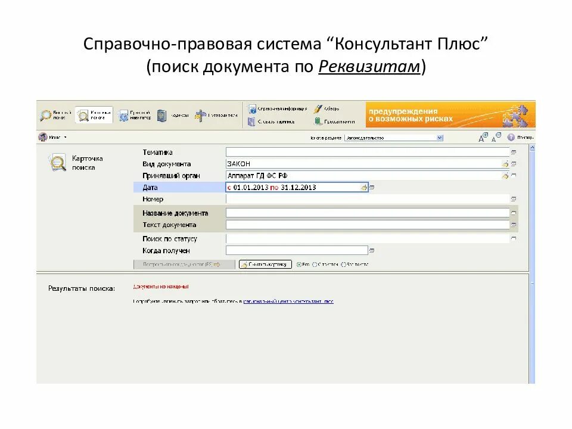Select the Все radio button
This screenshot has width=572, height=429.
point(299,265)
